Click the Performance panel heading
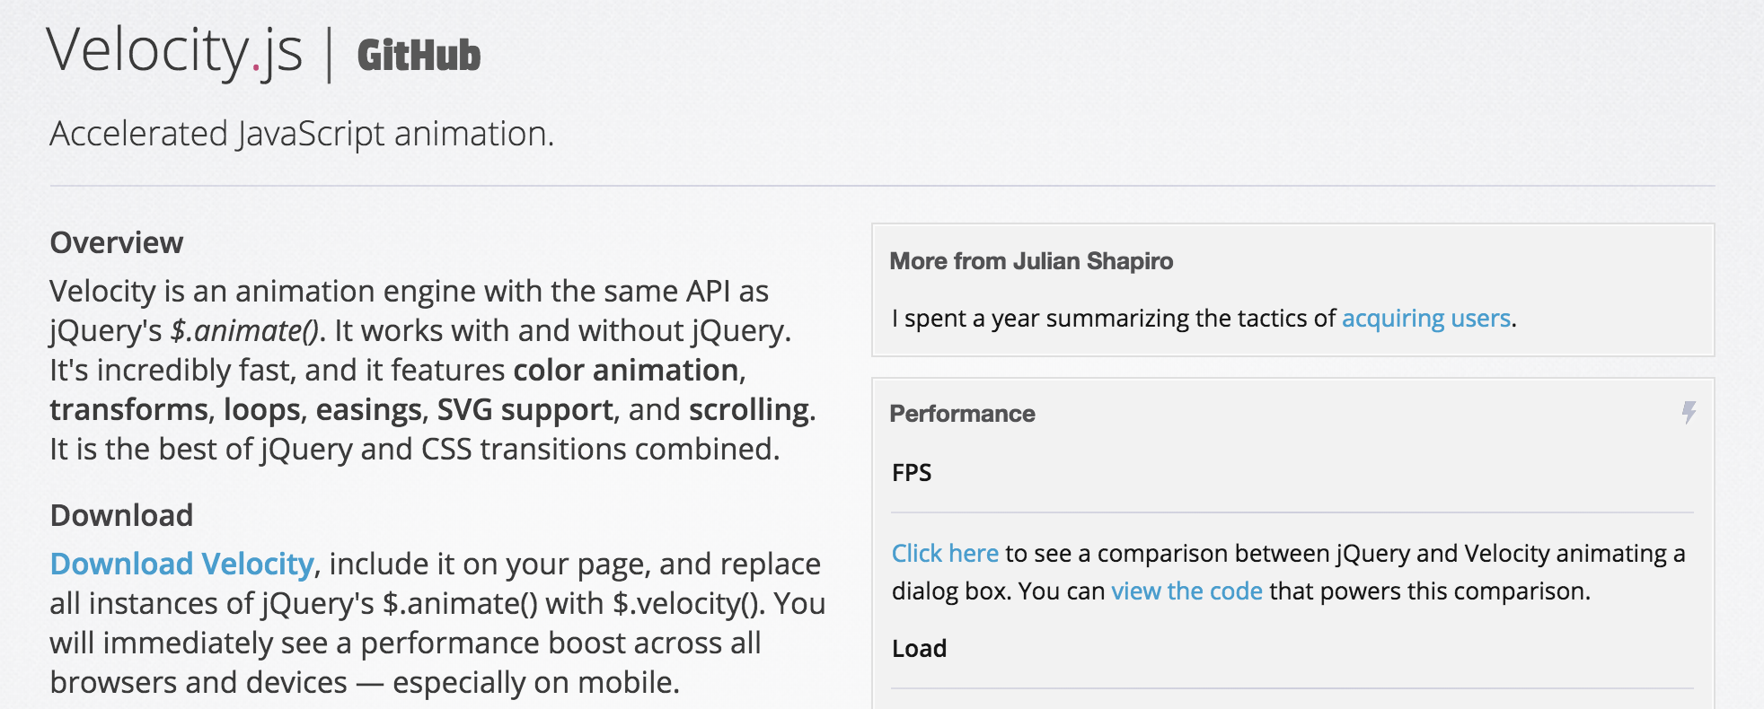 click(962, 414)
